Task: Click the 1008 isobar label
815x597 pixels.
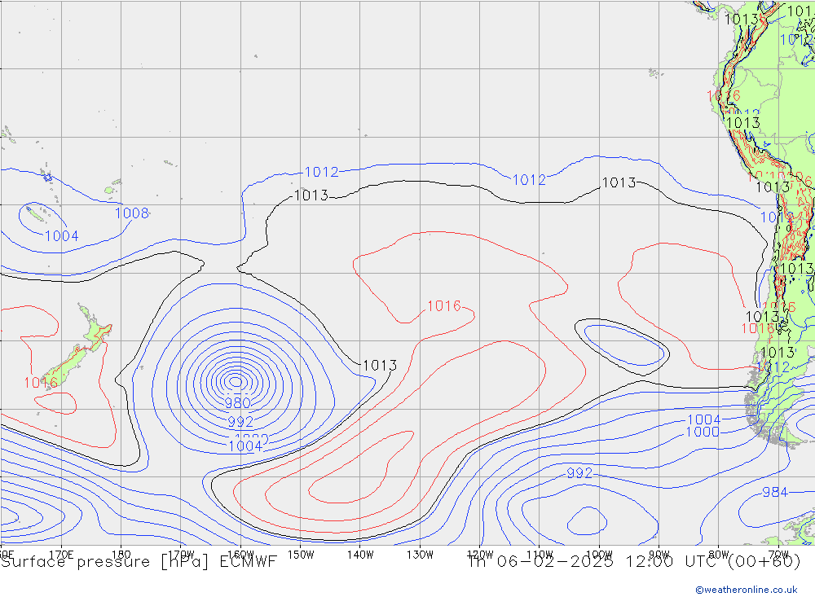Action: click(131, 213)
